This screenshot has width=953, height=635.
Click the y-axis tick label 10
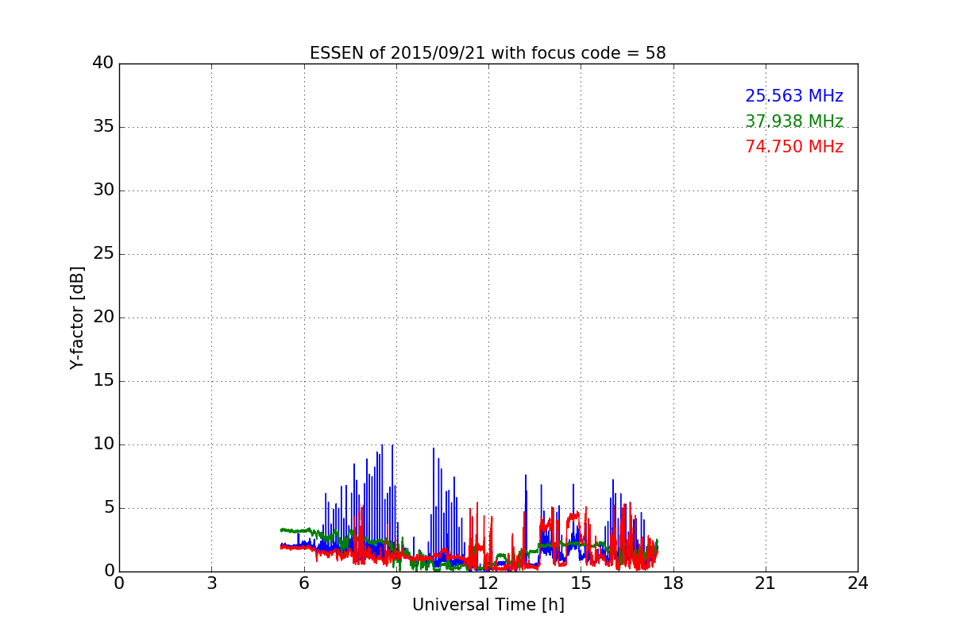[x=103, y=444]
